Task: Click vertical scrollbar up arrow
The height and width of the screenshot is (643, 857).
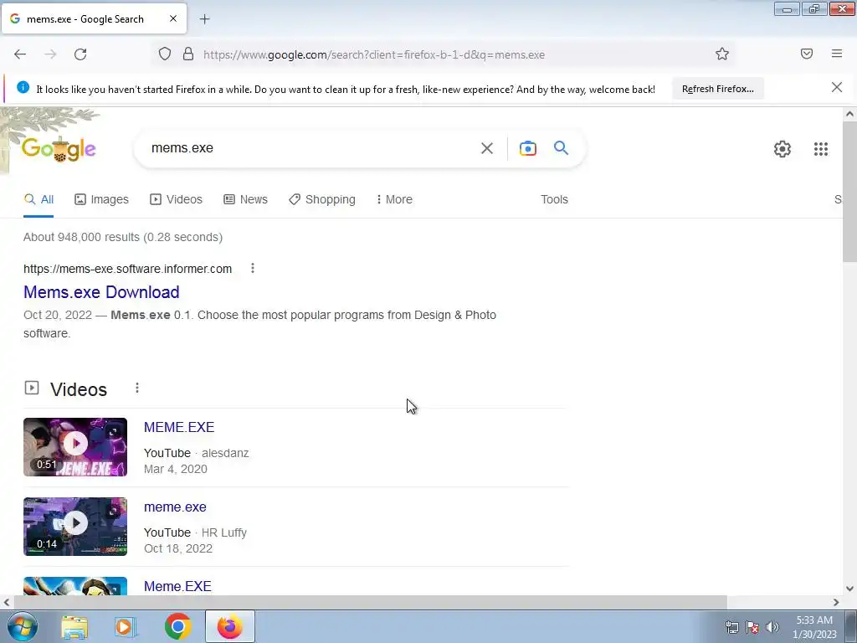Action: pos(849,114)
